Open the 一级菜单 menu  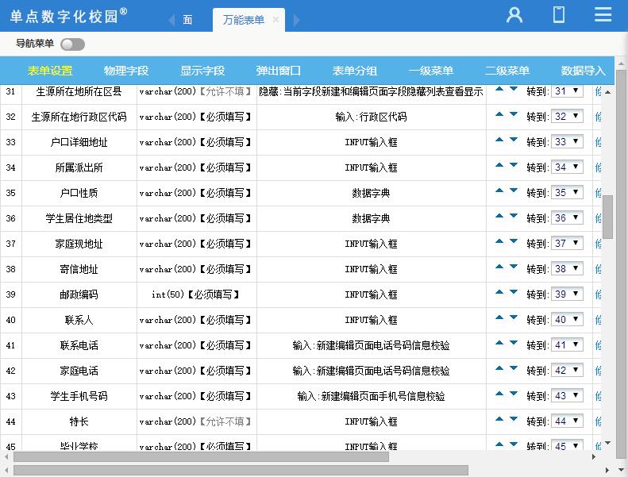430,71
